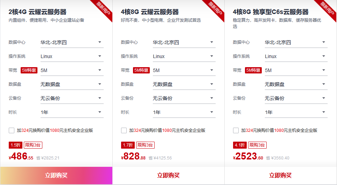
Task: Open 云备份 dropdown on 4核8G 云耀 card
Action: 184,98
